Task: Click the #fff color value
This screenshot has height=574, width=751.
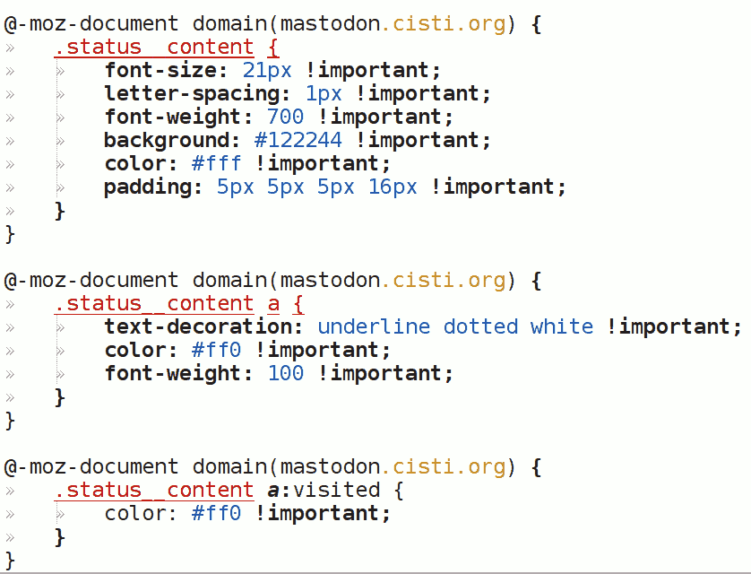Action: point(217,163)
